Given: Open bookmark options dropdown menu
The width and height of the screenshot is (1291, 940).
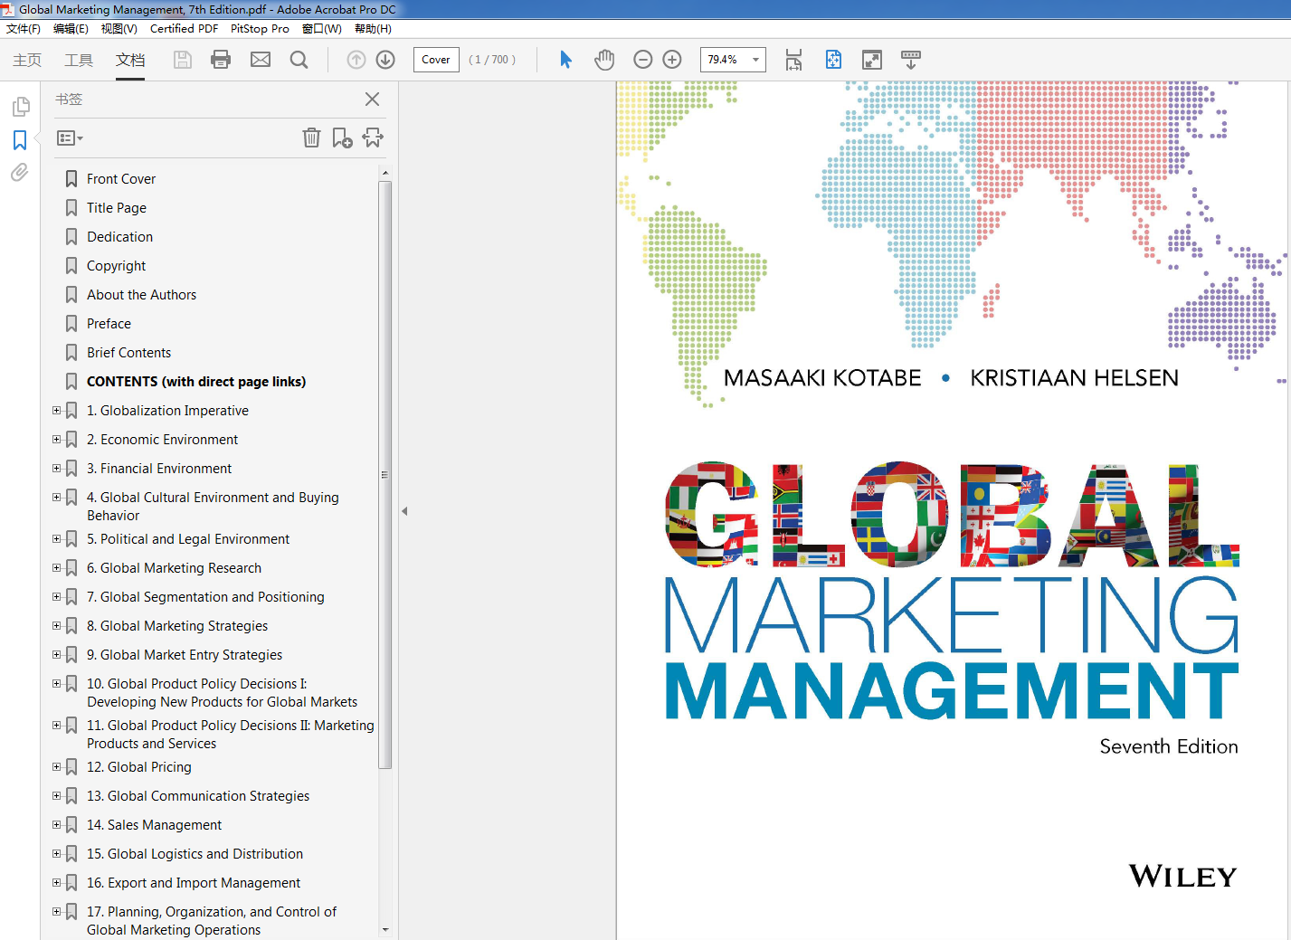Looking at the screenshot, I should [70, 138].
